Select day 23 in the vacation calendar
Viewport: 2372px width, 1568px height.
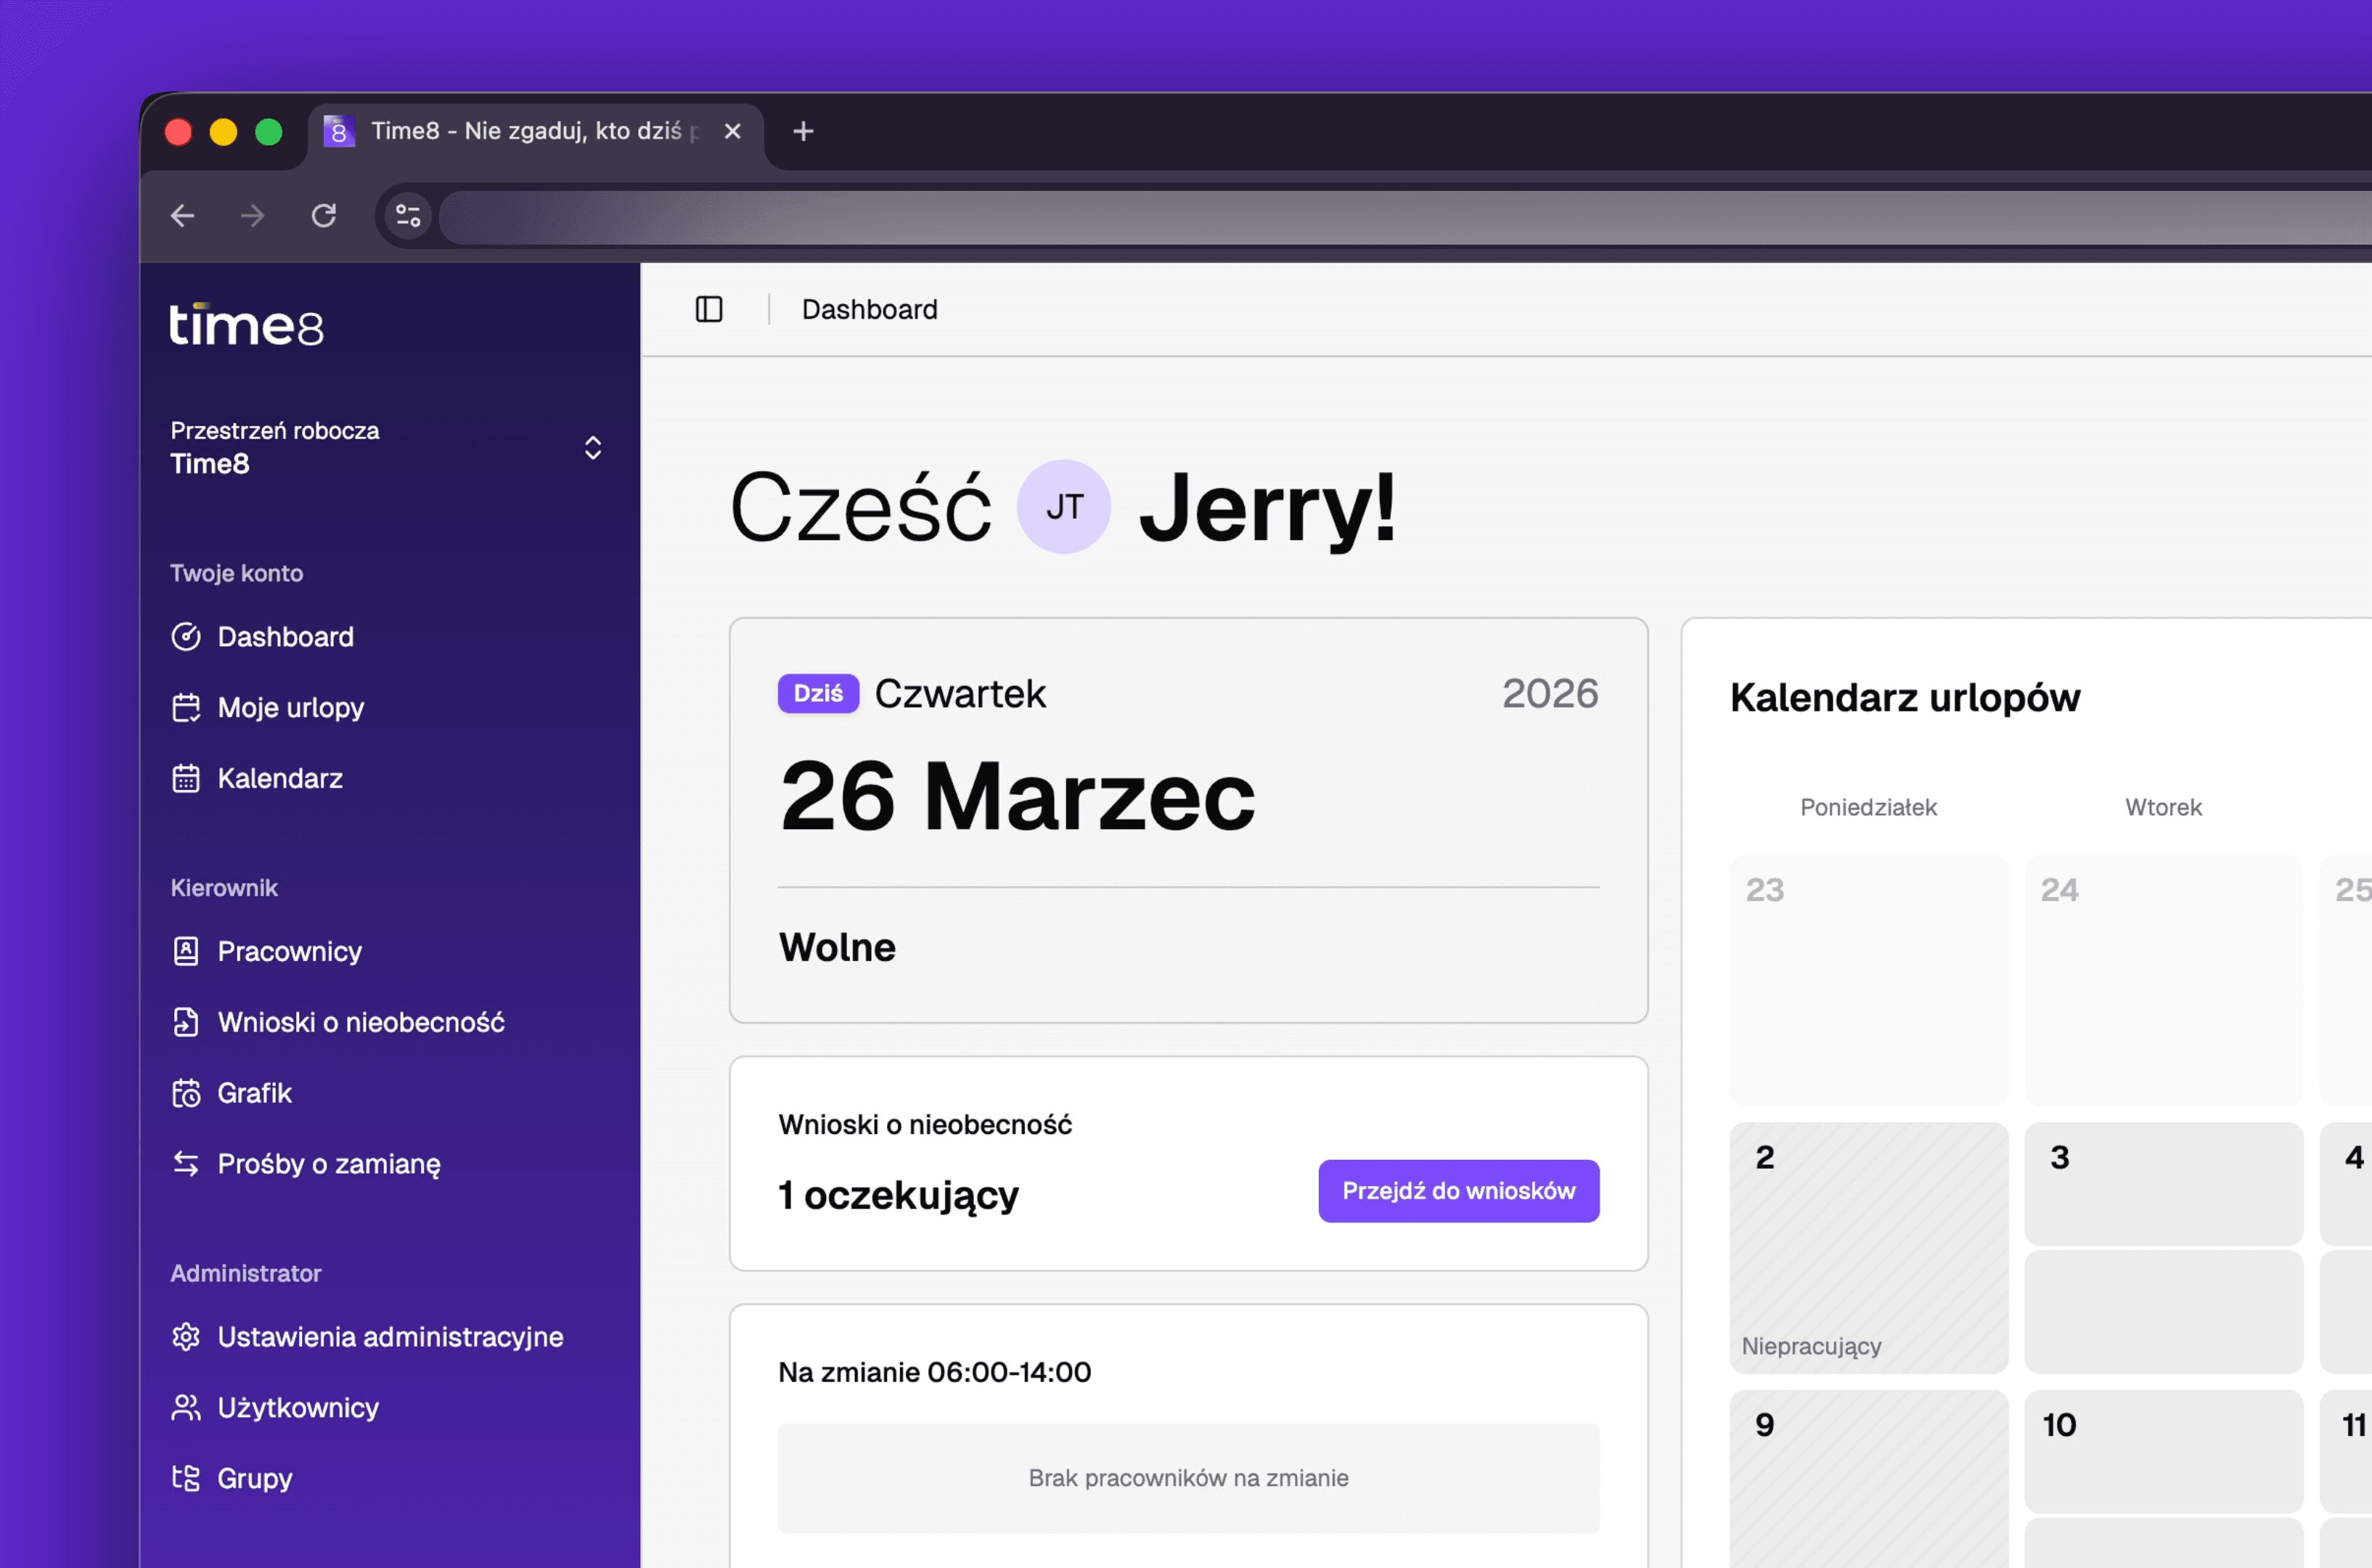(1868, 980)
